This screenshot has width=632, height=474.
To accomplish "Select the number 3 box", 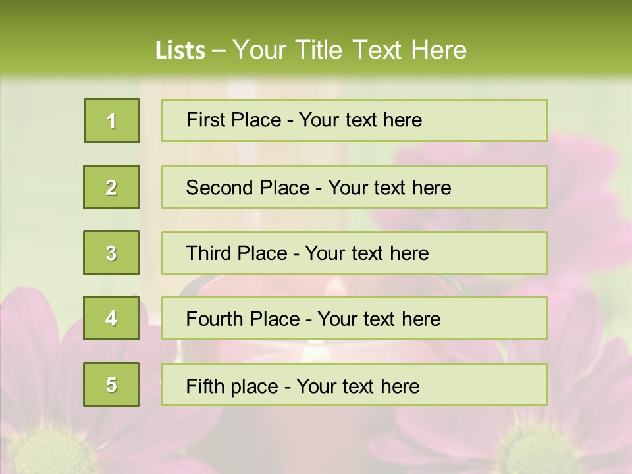I will tap(111, 253).
